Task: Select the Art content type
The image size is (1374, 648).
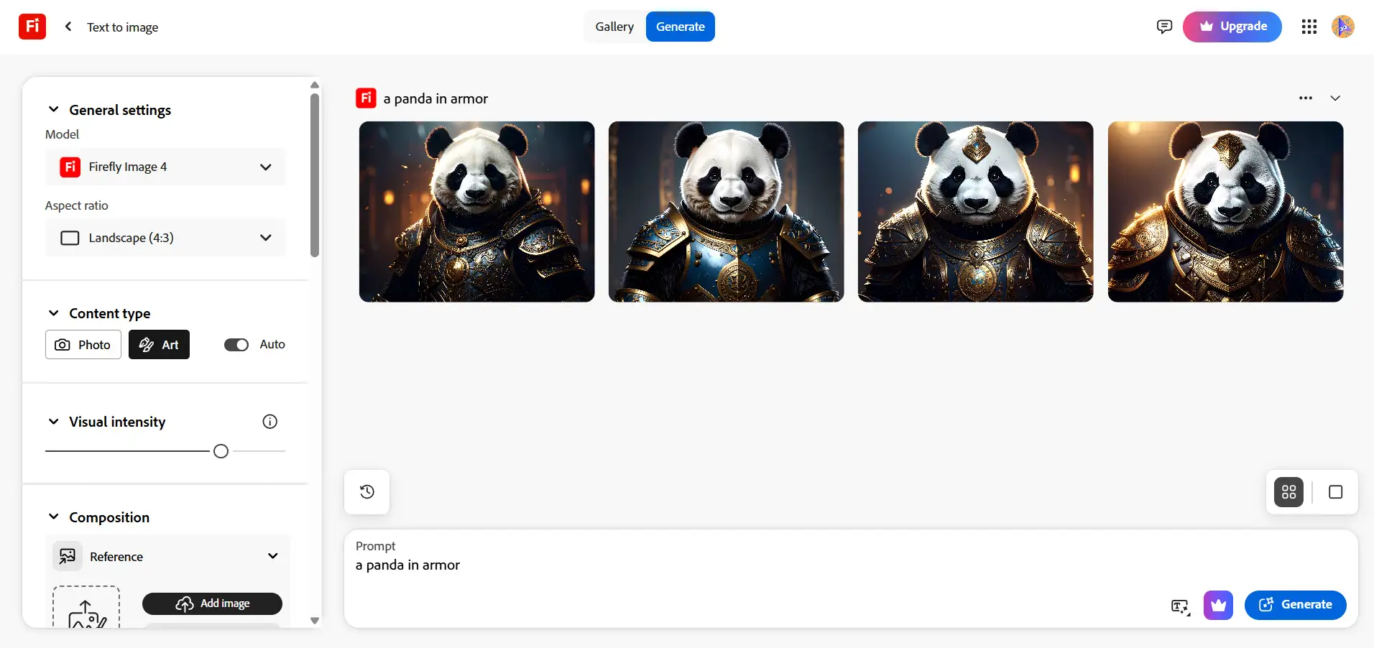Action: pyautogui.click(x=159, y=345)
